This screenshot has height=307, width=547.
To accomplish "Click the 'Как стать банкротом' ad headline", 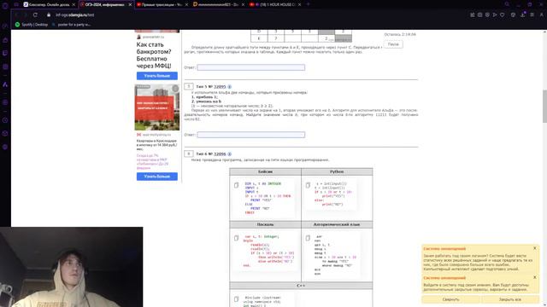I will tap(154, 55).
